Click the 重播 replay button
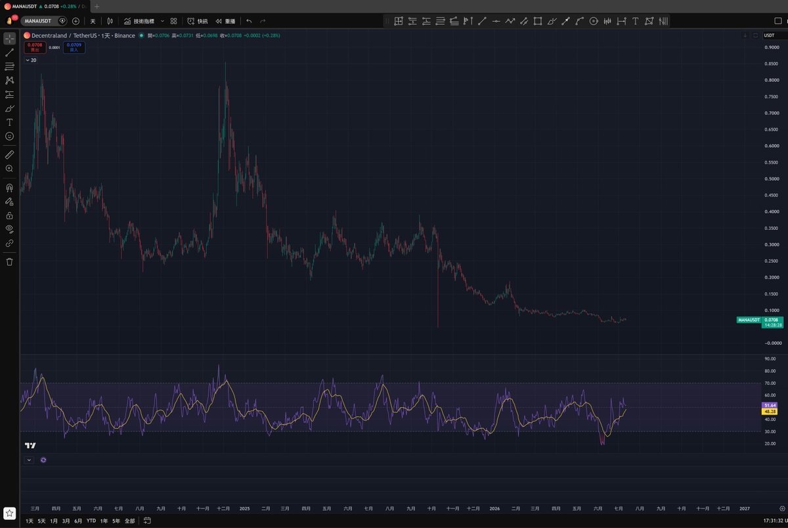Image resolution: width=788 pixels, height=528 pixels. pyautogui.click(x=226, y=21)
